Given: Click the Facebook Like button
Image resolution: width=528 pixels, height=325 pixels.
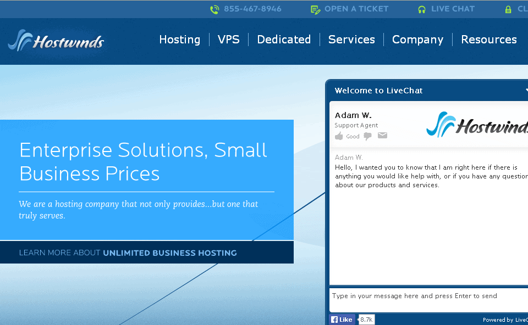Looking at the screenshot, I should (x=342, y=320).
